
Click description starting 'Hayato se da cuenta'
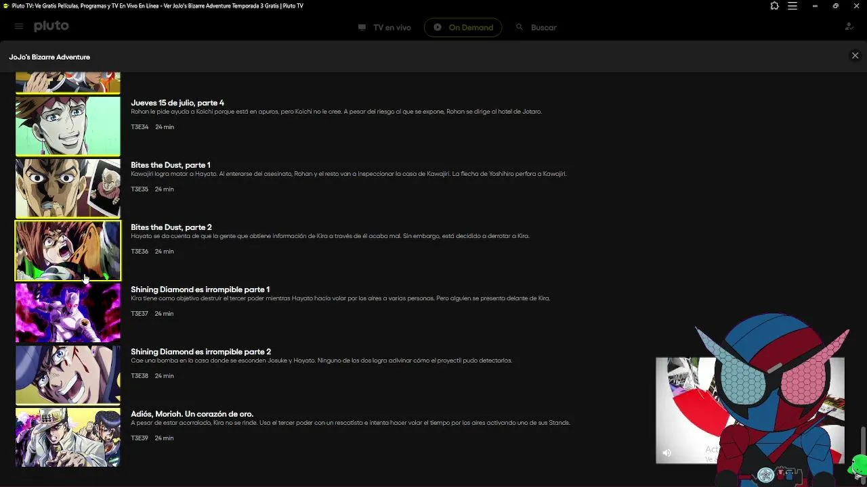click(330, 236)
